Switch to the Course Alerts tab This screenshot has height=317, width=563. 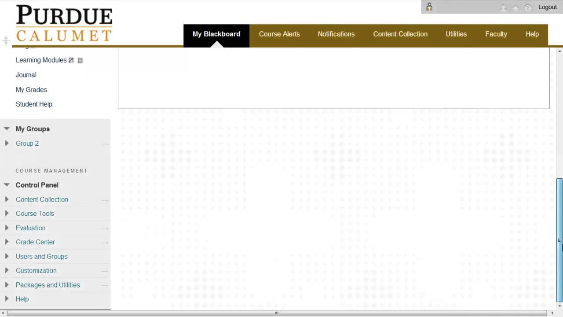click(x=279, y=34)
